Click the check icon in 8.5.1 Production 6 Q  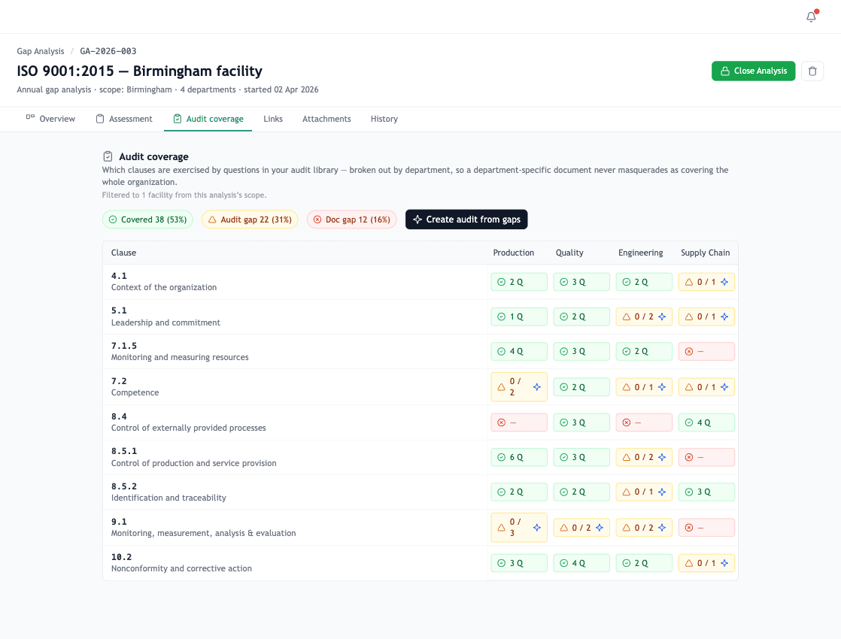tap(502, 457)
